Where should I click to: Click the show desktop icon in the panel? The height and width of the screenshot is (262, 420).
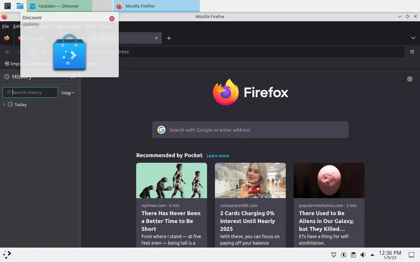pos(411,255)
